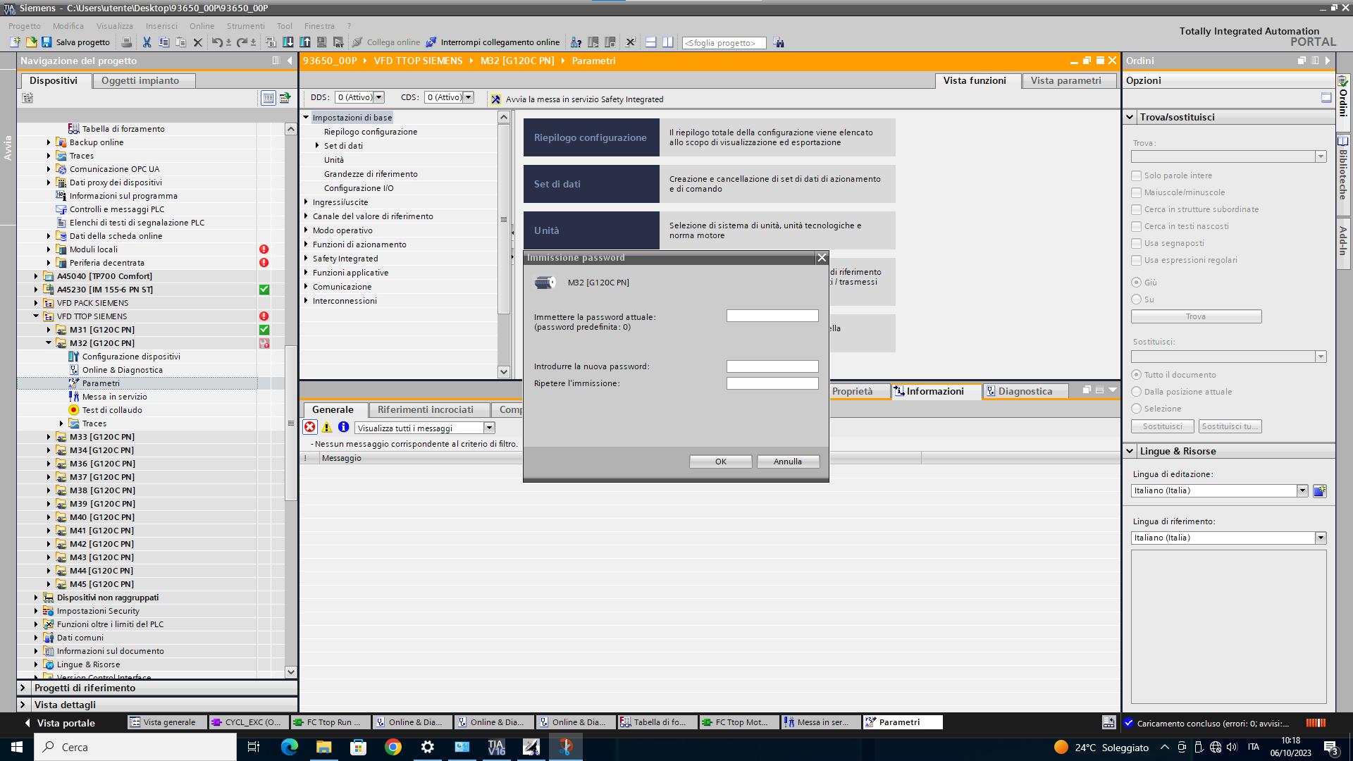This screenshot has height=761, width=1353.
Task: Select Tutto il documento radio button
Action: pos(1136,374)
